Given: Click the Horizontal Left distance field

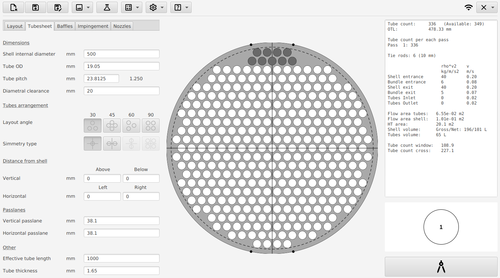Looking at the screenshot, I should click(102, 196).
